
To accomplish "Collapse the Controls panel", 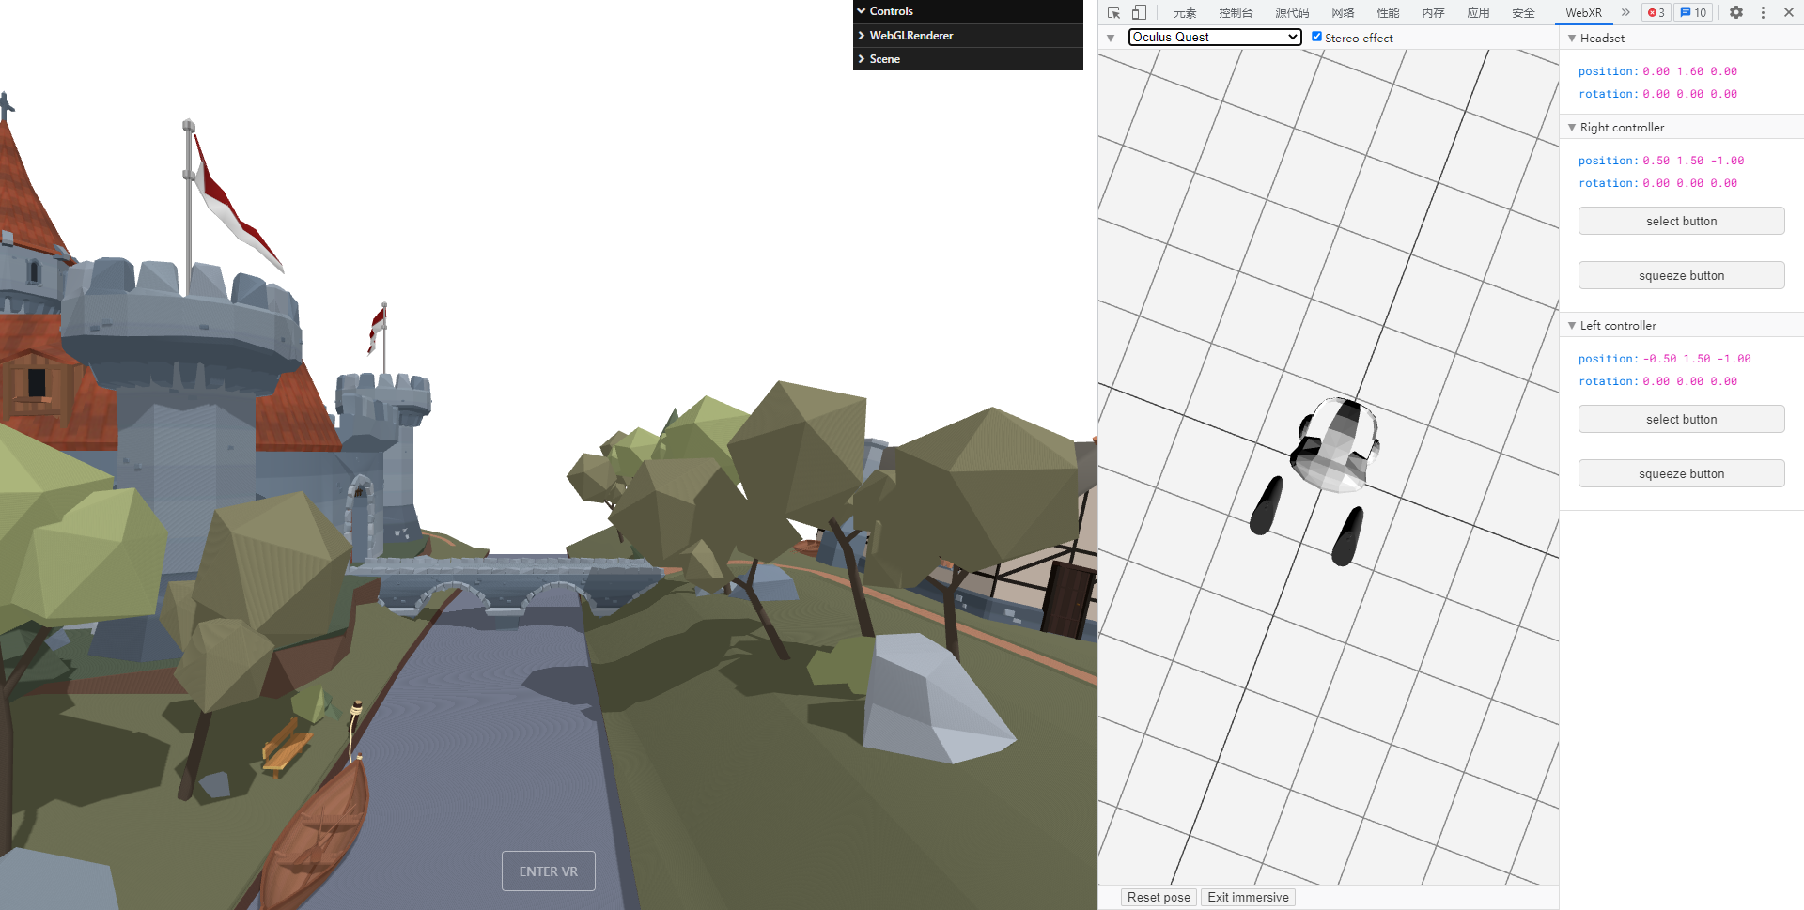I will click(x=891, y=11).
